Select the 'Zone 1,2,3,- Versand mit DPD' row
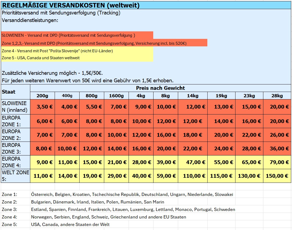This screenshot has width=292, height=230. (x=104, y=43)
